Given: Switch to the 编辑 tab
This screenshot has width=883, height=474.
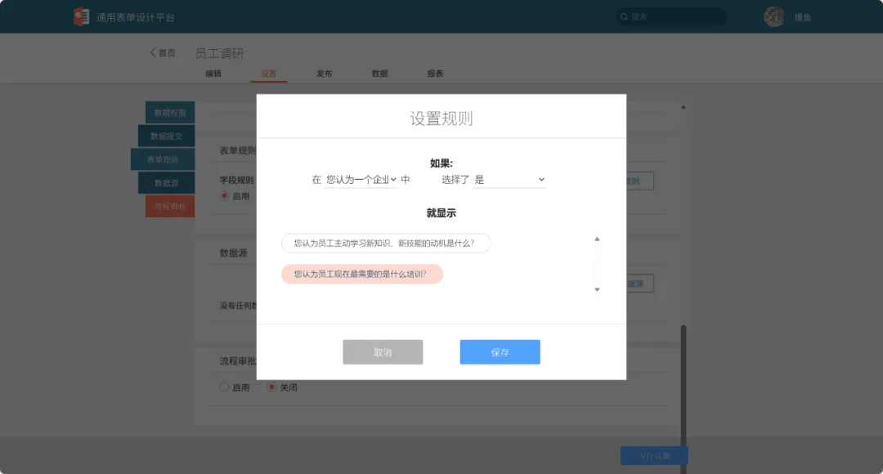Looking at the screenshot, I should [213, 74].
